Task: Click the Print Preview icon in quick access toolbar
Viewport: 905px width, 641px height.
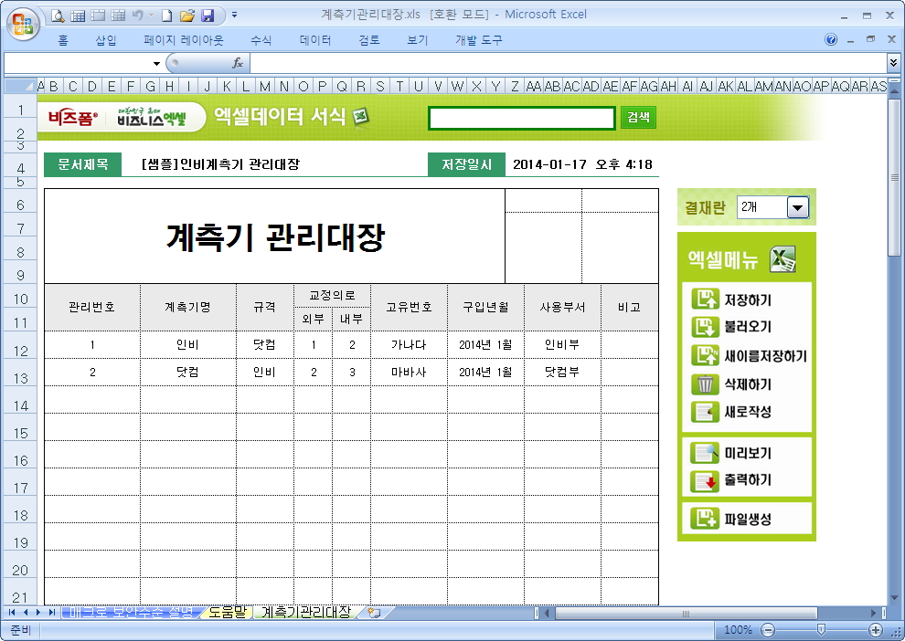Action: (x=58, y=16)
